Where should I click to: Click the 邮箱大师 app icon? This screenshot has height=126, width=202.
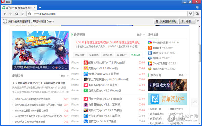(86, 62)
